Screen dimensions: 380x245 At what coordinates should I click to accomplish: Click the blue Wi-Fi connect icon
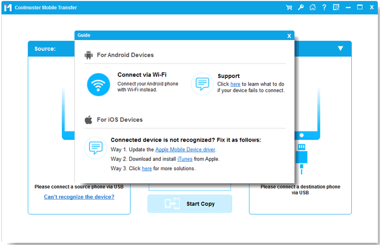click(x=98, y=85)
